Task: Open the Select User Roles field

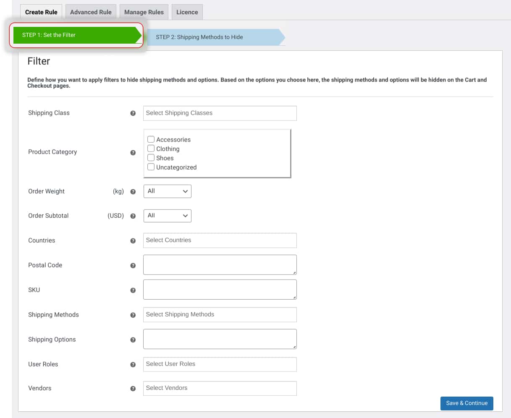Action: tap(220, 364)
